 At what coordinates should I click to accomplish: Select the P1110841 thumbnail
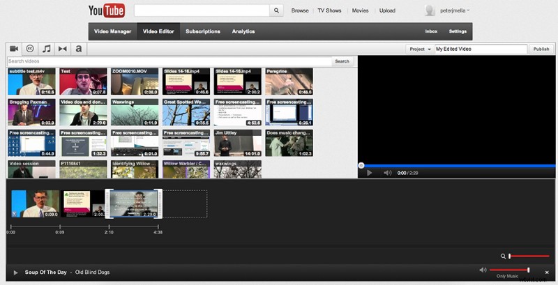83,169
